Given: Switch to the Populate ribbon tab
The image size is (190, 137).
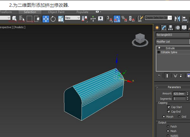Looking at the screenshot, I should 82,12.
